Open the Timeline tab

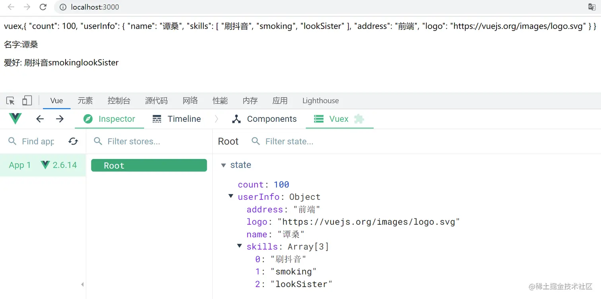coord(176,119)
